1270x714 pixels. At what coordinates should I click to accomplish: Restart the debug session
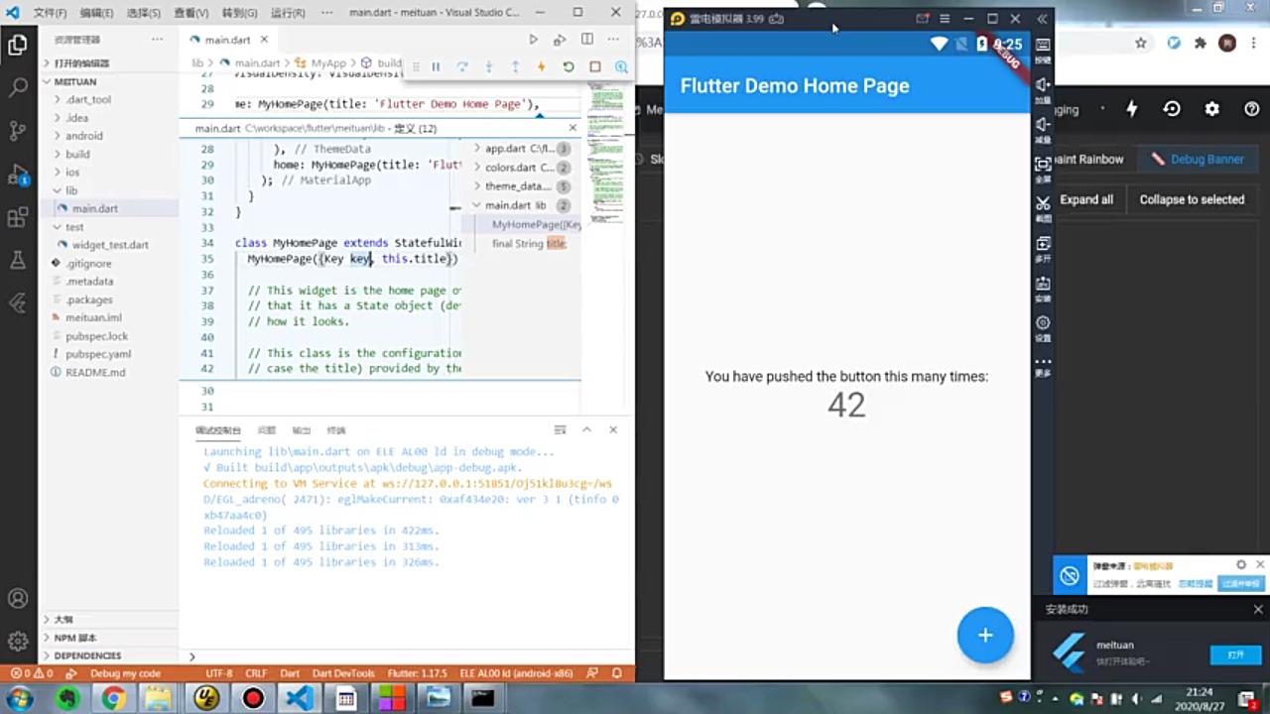coord(569,66)
